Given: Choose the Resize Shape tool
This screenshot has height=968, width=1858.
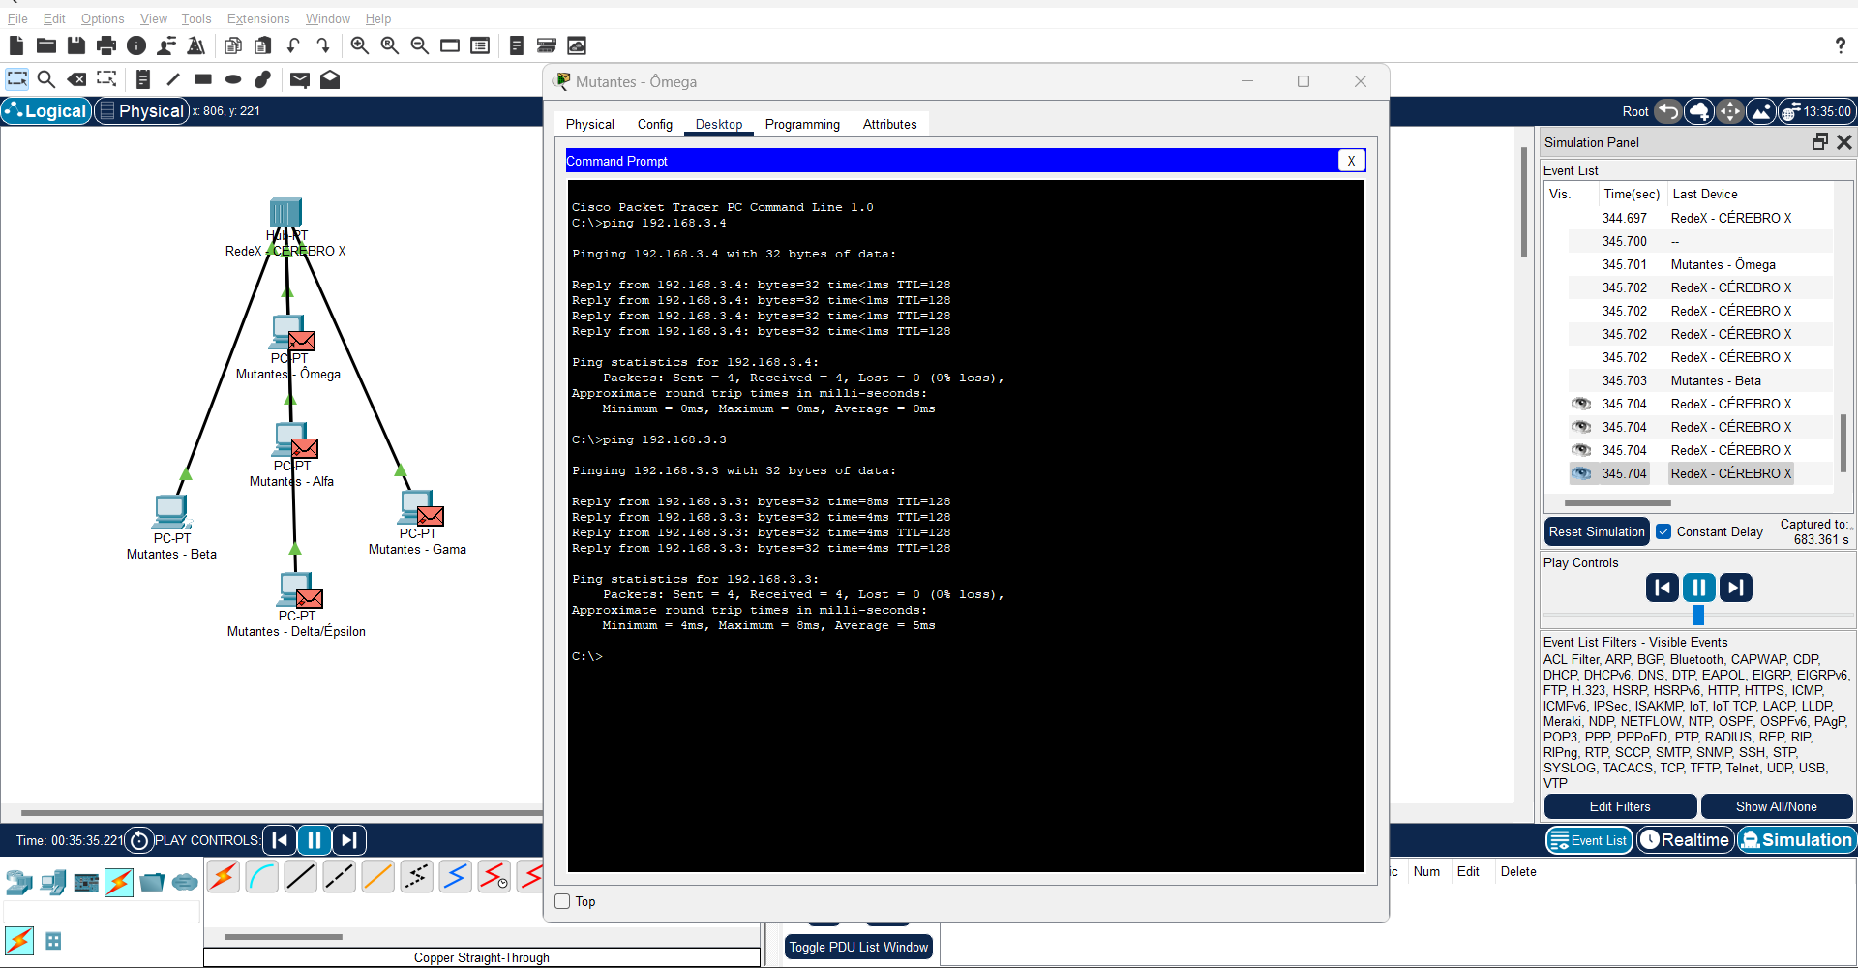Looking at the screenshot, I should pos(106,79).
